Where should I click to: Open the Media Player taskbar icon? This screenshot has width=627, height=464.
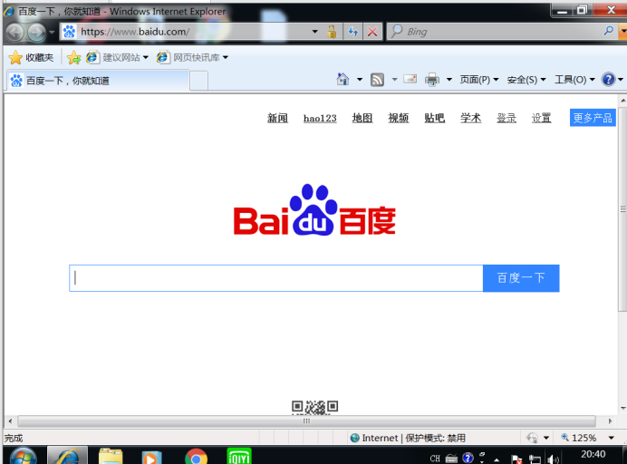[x=151, y=457]
